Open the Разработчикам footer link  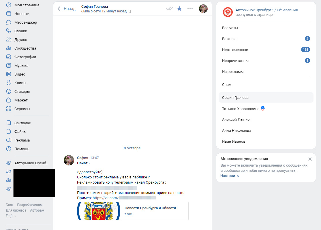tap(30, 205)
